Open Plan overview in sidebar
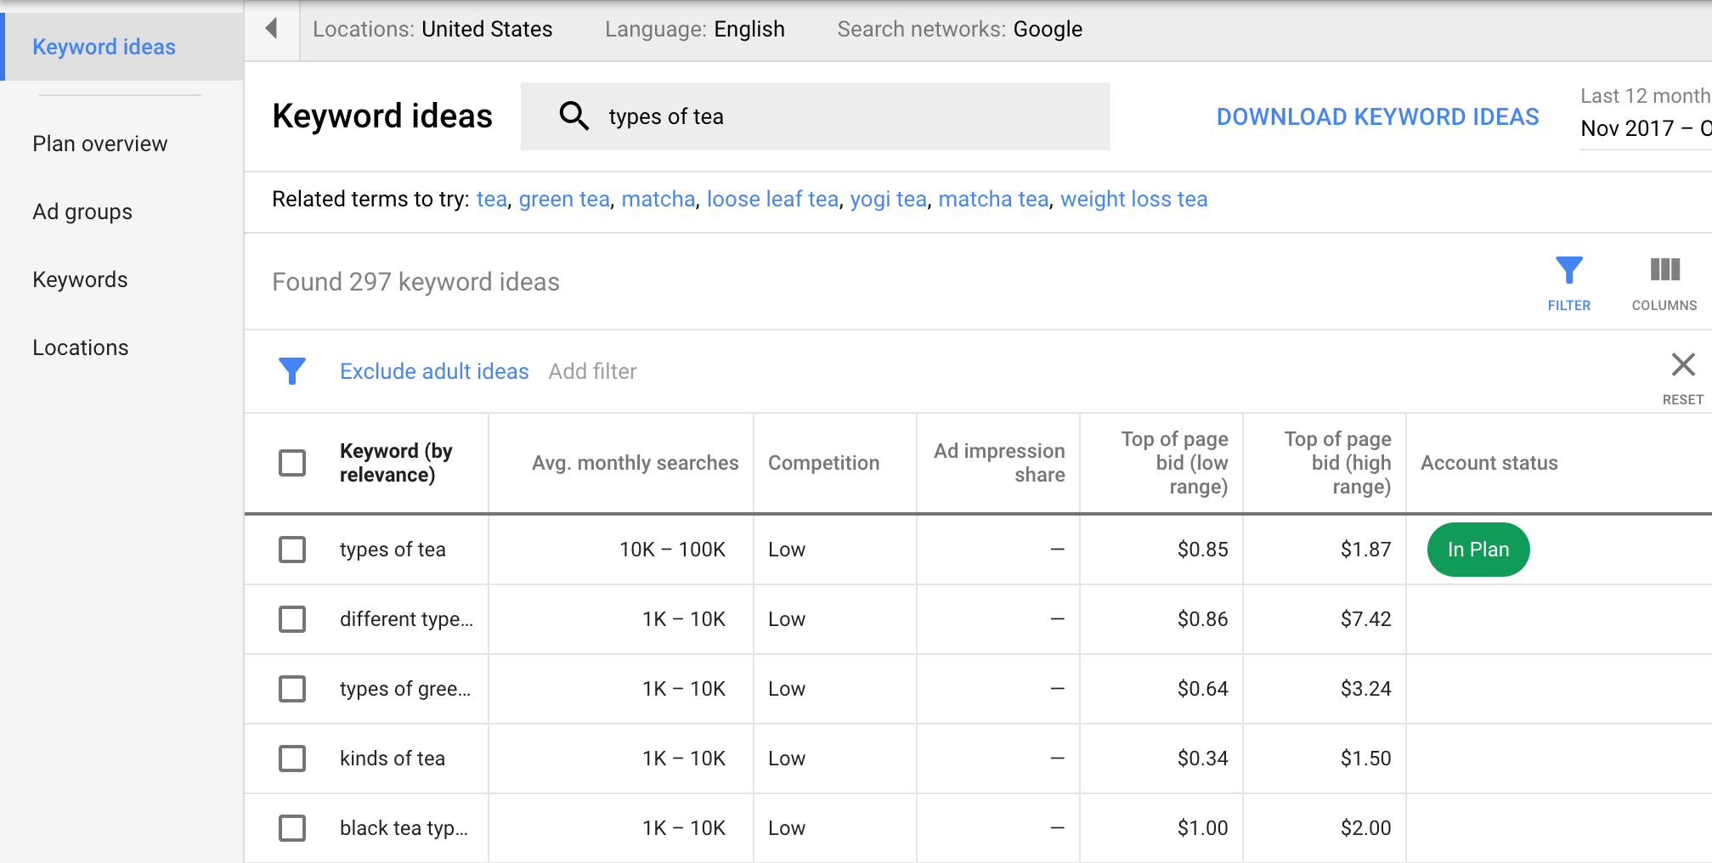 click(x=100, y=144)
